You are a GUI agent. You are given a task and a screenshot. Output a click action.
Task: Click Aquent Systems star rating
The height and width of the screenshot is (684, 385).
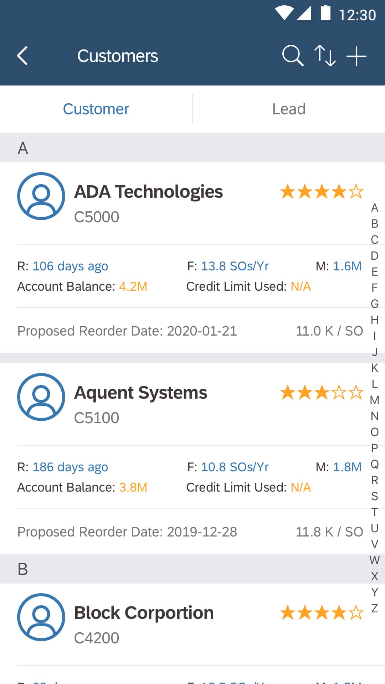(x=322, y=393)
